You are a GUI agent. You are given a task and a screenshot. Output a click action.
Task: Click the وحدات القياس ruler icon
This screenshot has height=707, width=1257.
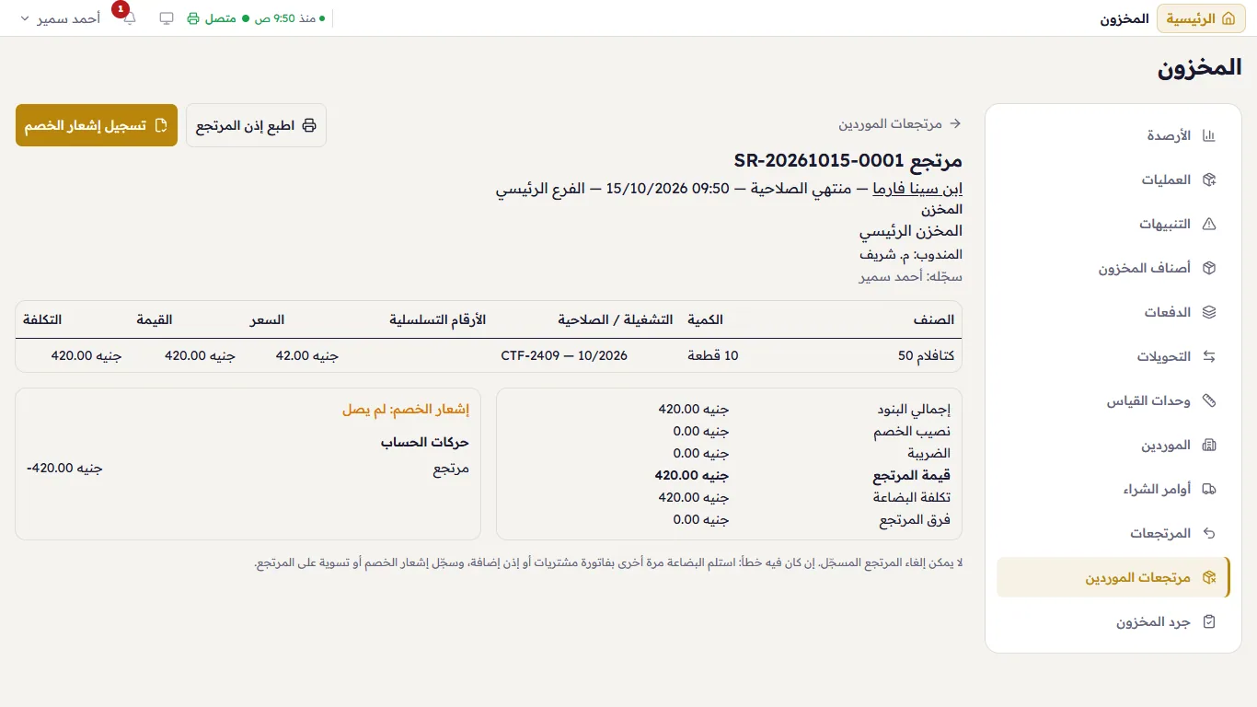point(1209,400)
